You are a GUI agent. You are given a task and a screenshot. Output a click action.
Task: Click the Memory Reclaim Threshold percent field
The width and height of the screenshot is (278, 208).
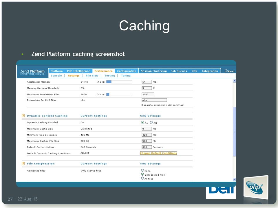[x=147, y=88]
